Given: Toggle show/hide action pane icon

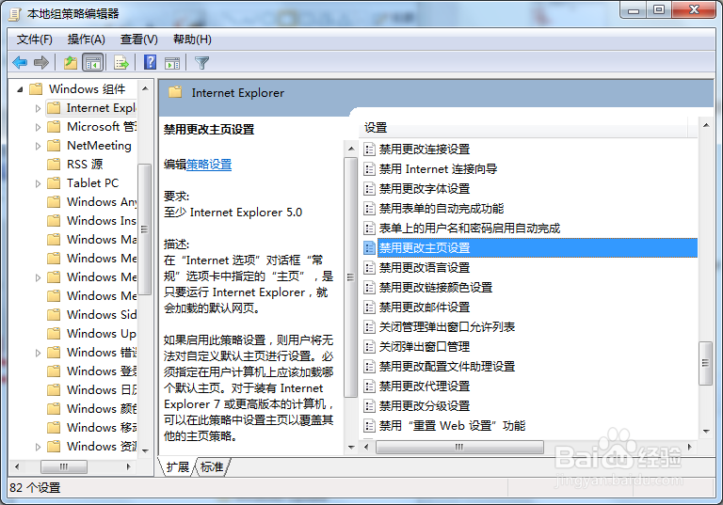Looking at the screenshot, I should [x=172, y=63].
